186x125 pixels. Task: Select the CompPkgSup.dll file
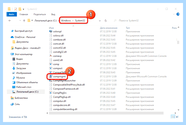pos(62,97)
